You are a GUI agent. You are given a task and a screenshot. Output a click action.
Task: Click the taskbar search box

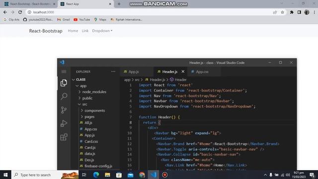(45, 175)
